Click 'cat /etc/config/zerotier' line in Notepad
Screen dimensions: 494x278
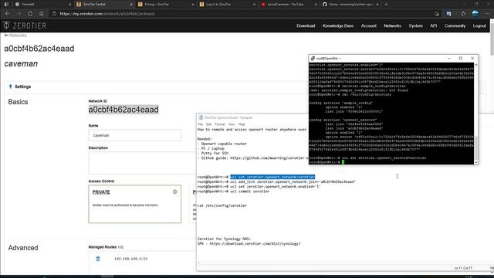[222, 205]
